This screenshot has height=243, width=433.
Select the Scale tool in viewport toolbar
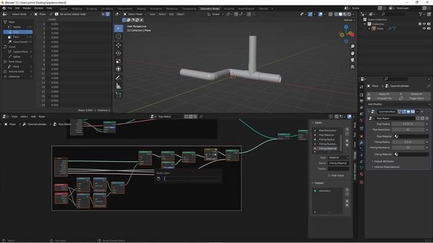[x=118, y=61]
